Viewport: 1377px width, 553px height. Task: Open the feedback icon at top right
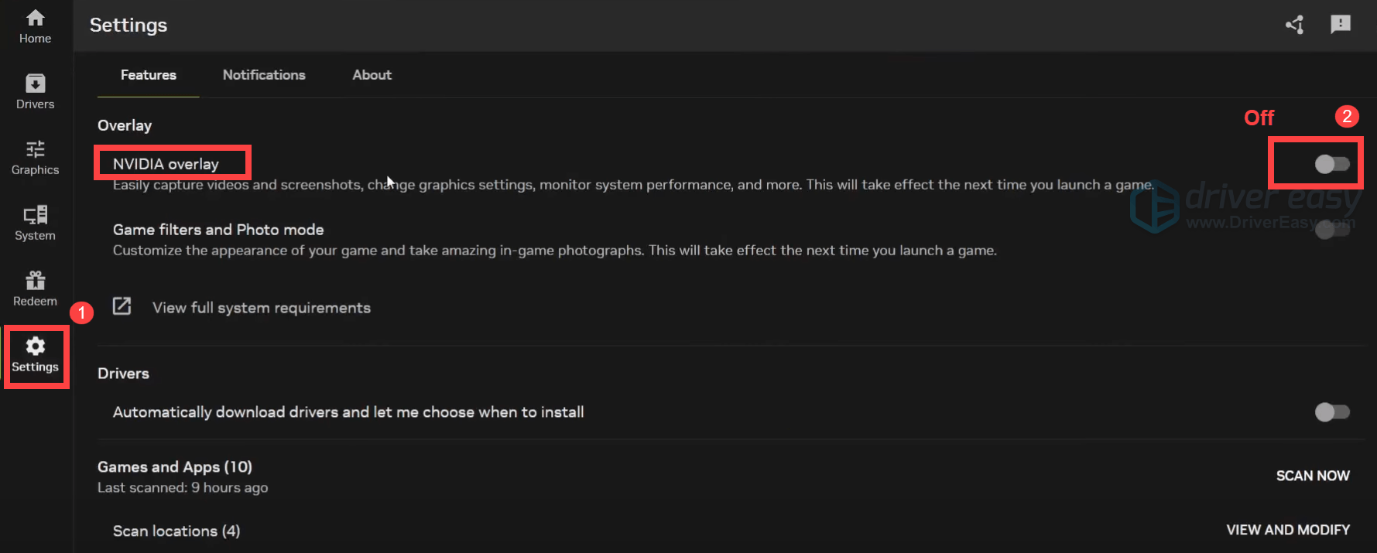(1341, 25)
